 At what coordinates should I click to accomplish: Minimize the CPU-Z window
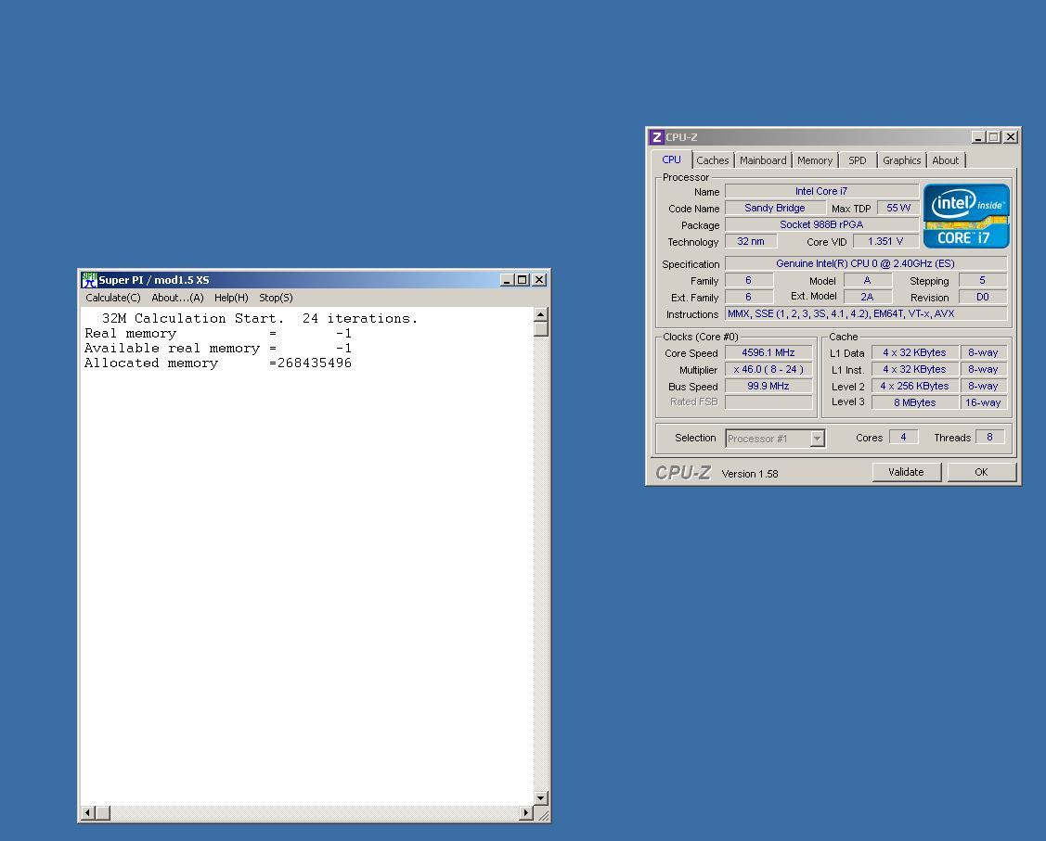(978, 136)
